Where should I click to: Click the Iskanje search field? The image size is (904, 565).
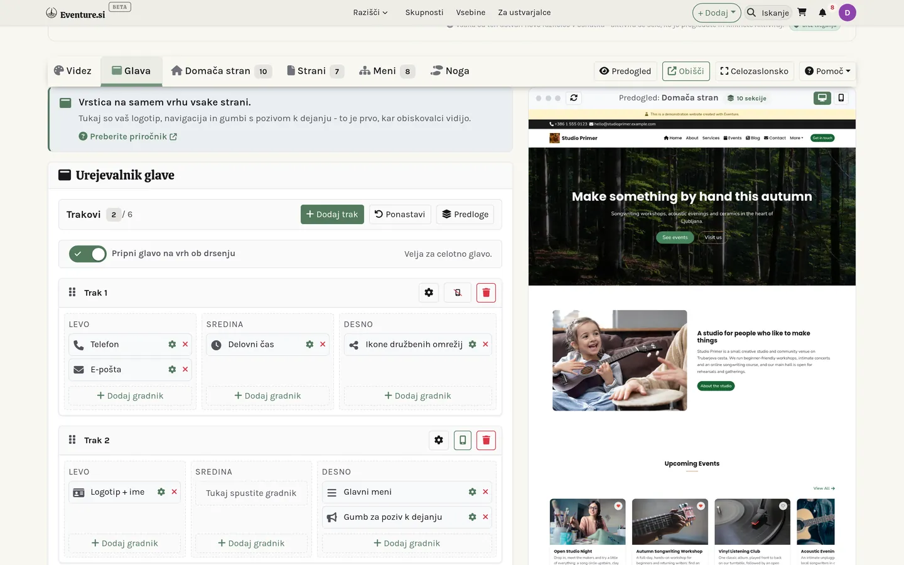[768, 13]
